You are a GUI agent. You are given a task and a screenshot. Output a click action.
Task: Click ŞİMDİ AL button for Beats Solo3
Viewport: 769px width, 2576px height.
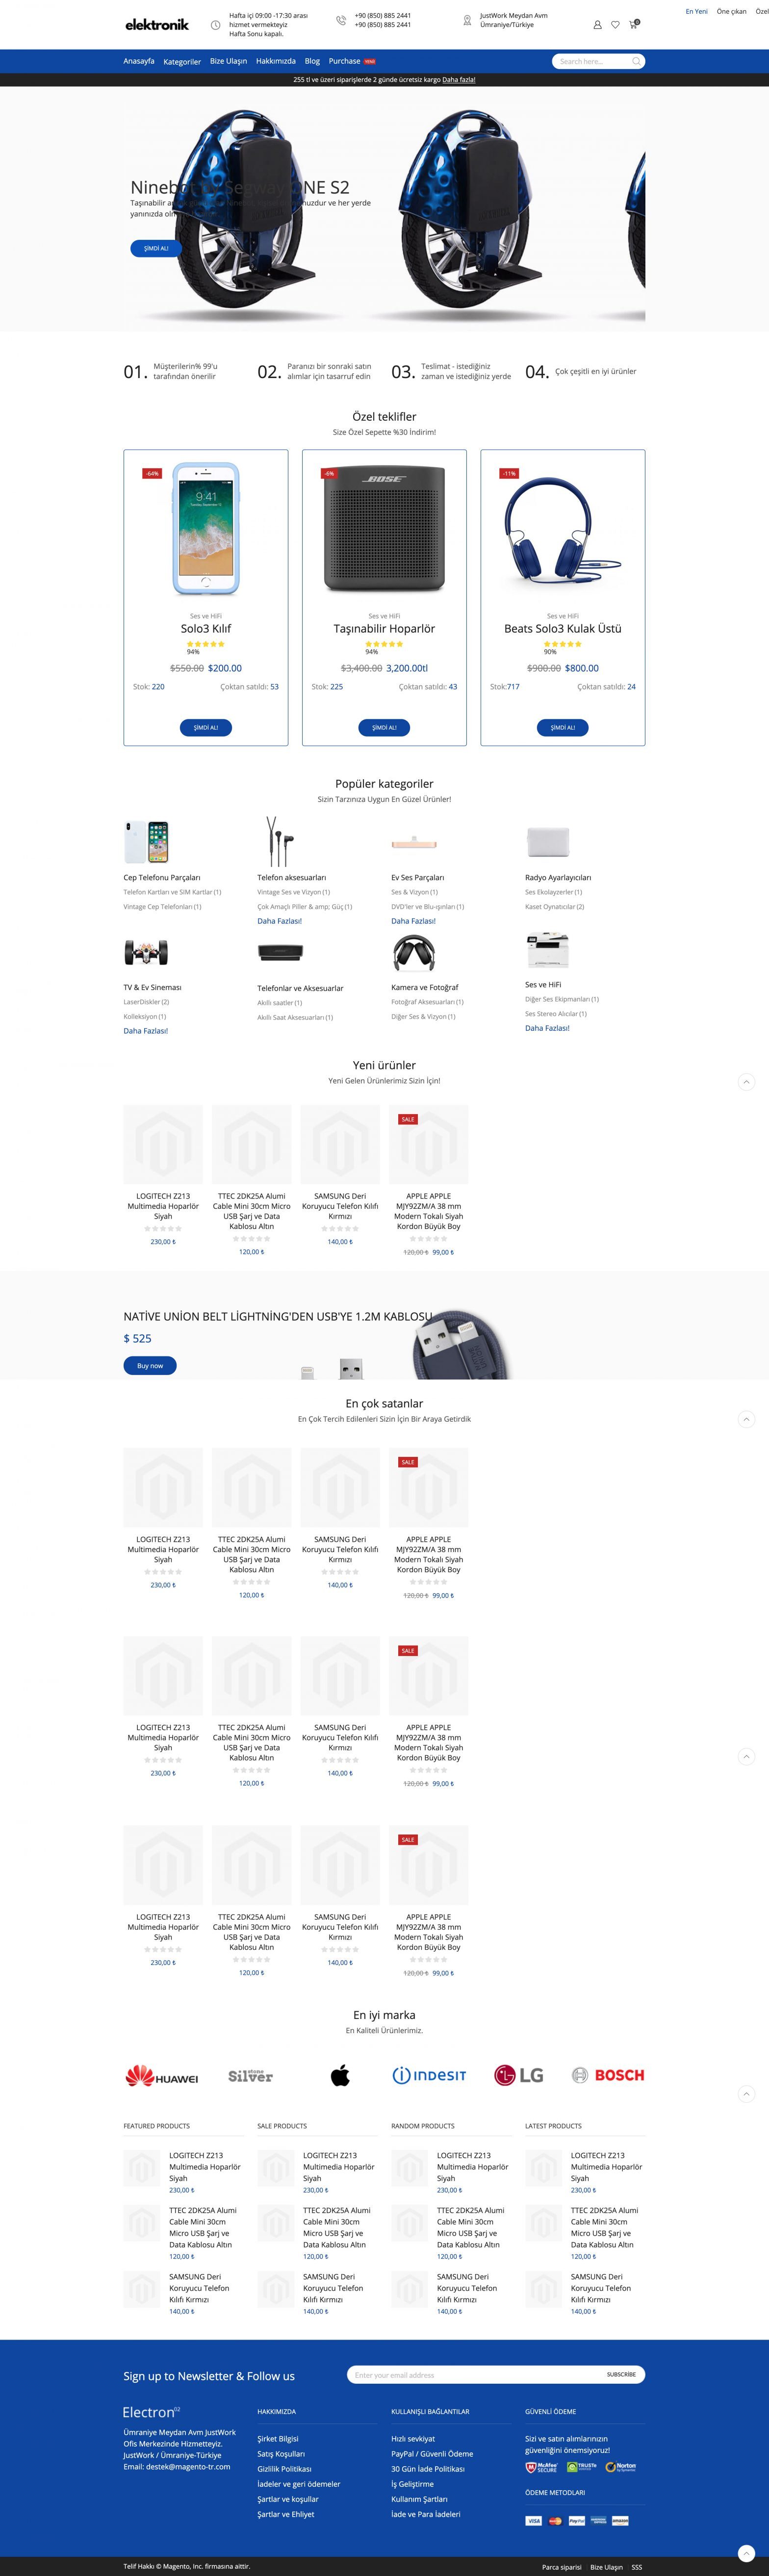coord(563,728)
